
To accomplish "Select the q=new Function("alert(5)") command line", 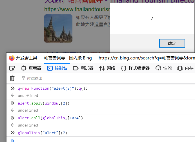I will [x=52, y=88].
